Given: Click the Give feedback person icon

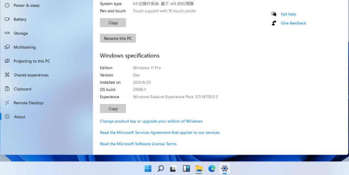Looking at the screenshot, I should click(x=274, y=23).
